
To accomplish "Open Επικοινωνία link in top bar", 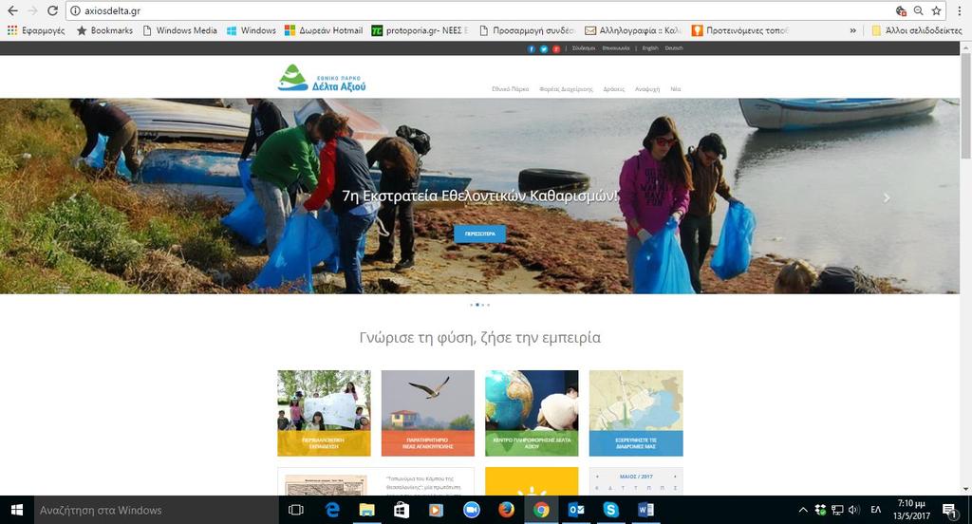I will (x=615, y=48).
